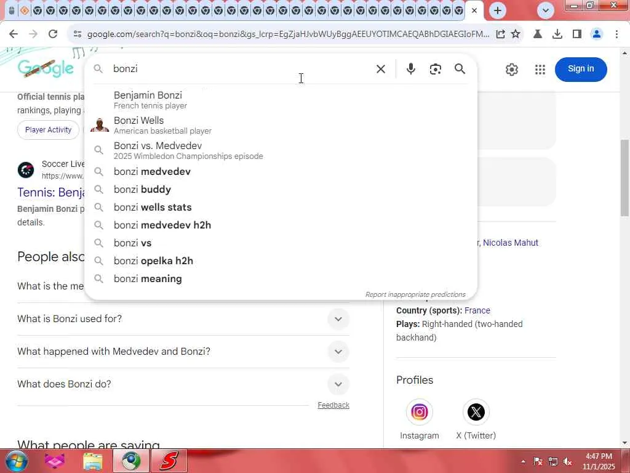Image resolution: width=630 pixels, height=473 pixels.
Task: Open the Chrome taskbar icon
Action: tap(131, 461)
